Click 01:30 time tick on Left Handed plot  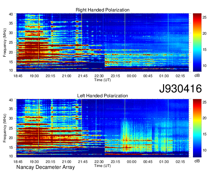164,162
